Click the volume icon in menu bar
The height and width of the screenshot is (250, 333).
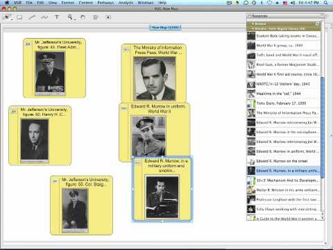click(293, 3)
